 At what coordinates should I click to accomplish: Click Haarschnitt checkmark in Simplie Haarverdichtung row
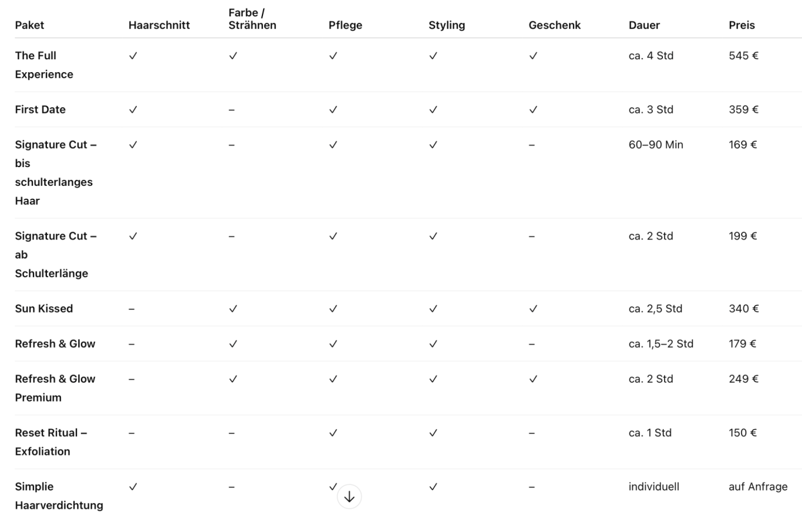[133, 487]
